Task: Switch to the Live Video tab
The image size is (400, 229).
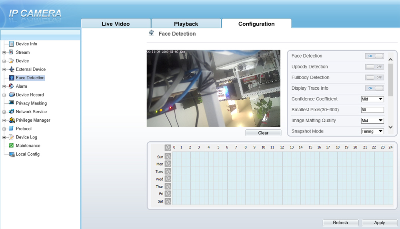Action: point(116,24)
